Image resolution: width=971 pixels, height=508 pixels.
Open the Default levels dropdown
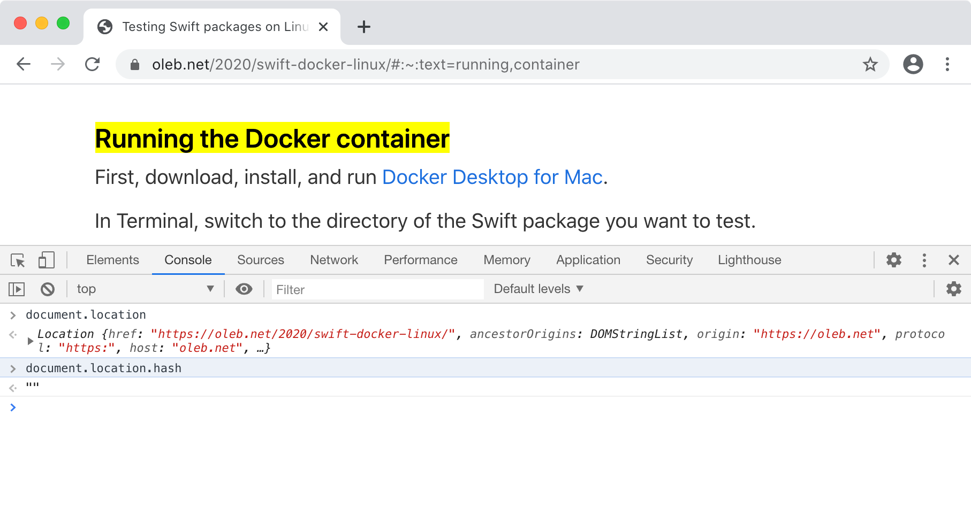click(538, 289)
